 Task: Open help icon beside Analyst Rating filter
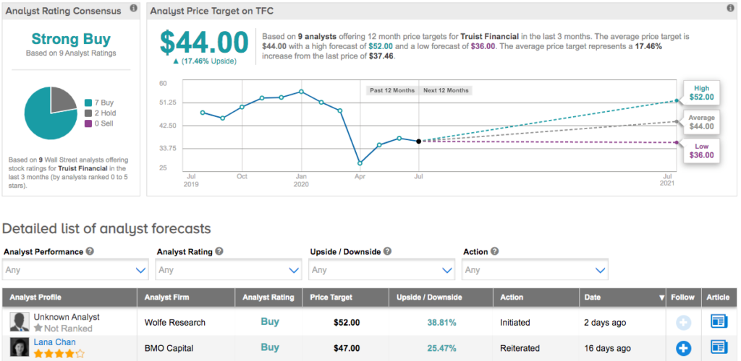[219, 252]
